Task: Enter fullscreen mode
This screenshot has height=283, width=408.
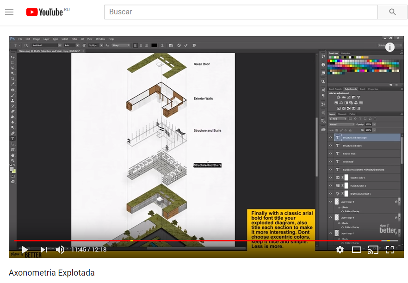Action: pos(390,250)
